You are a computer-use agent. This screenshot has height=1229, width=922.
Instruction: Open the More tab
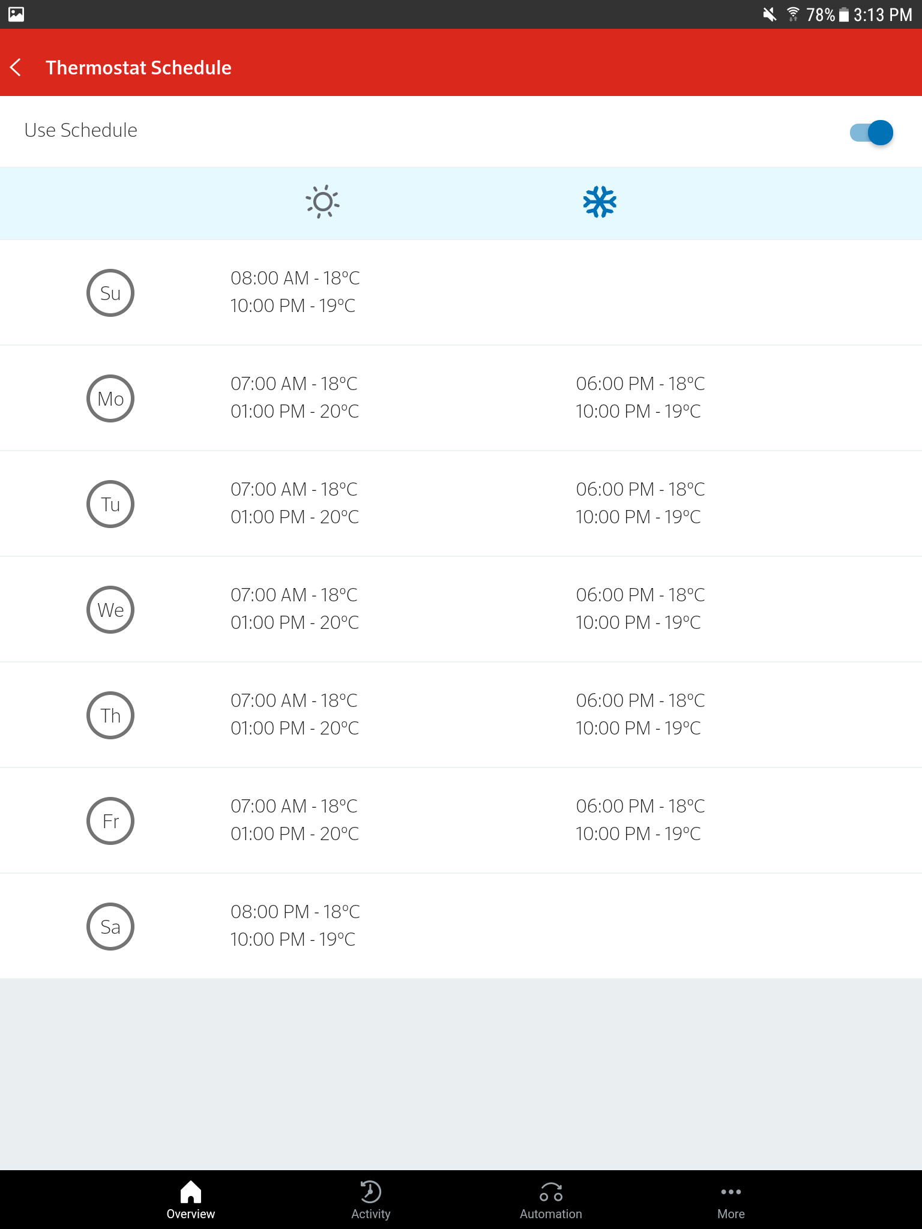tap(731, 1200)
